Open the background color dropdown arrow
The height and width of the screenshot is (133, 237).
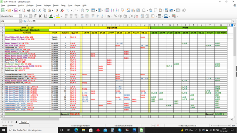point(61,16)
